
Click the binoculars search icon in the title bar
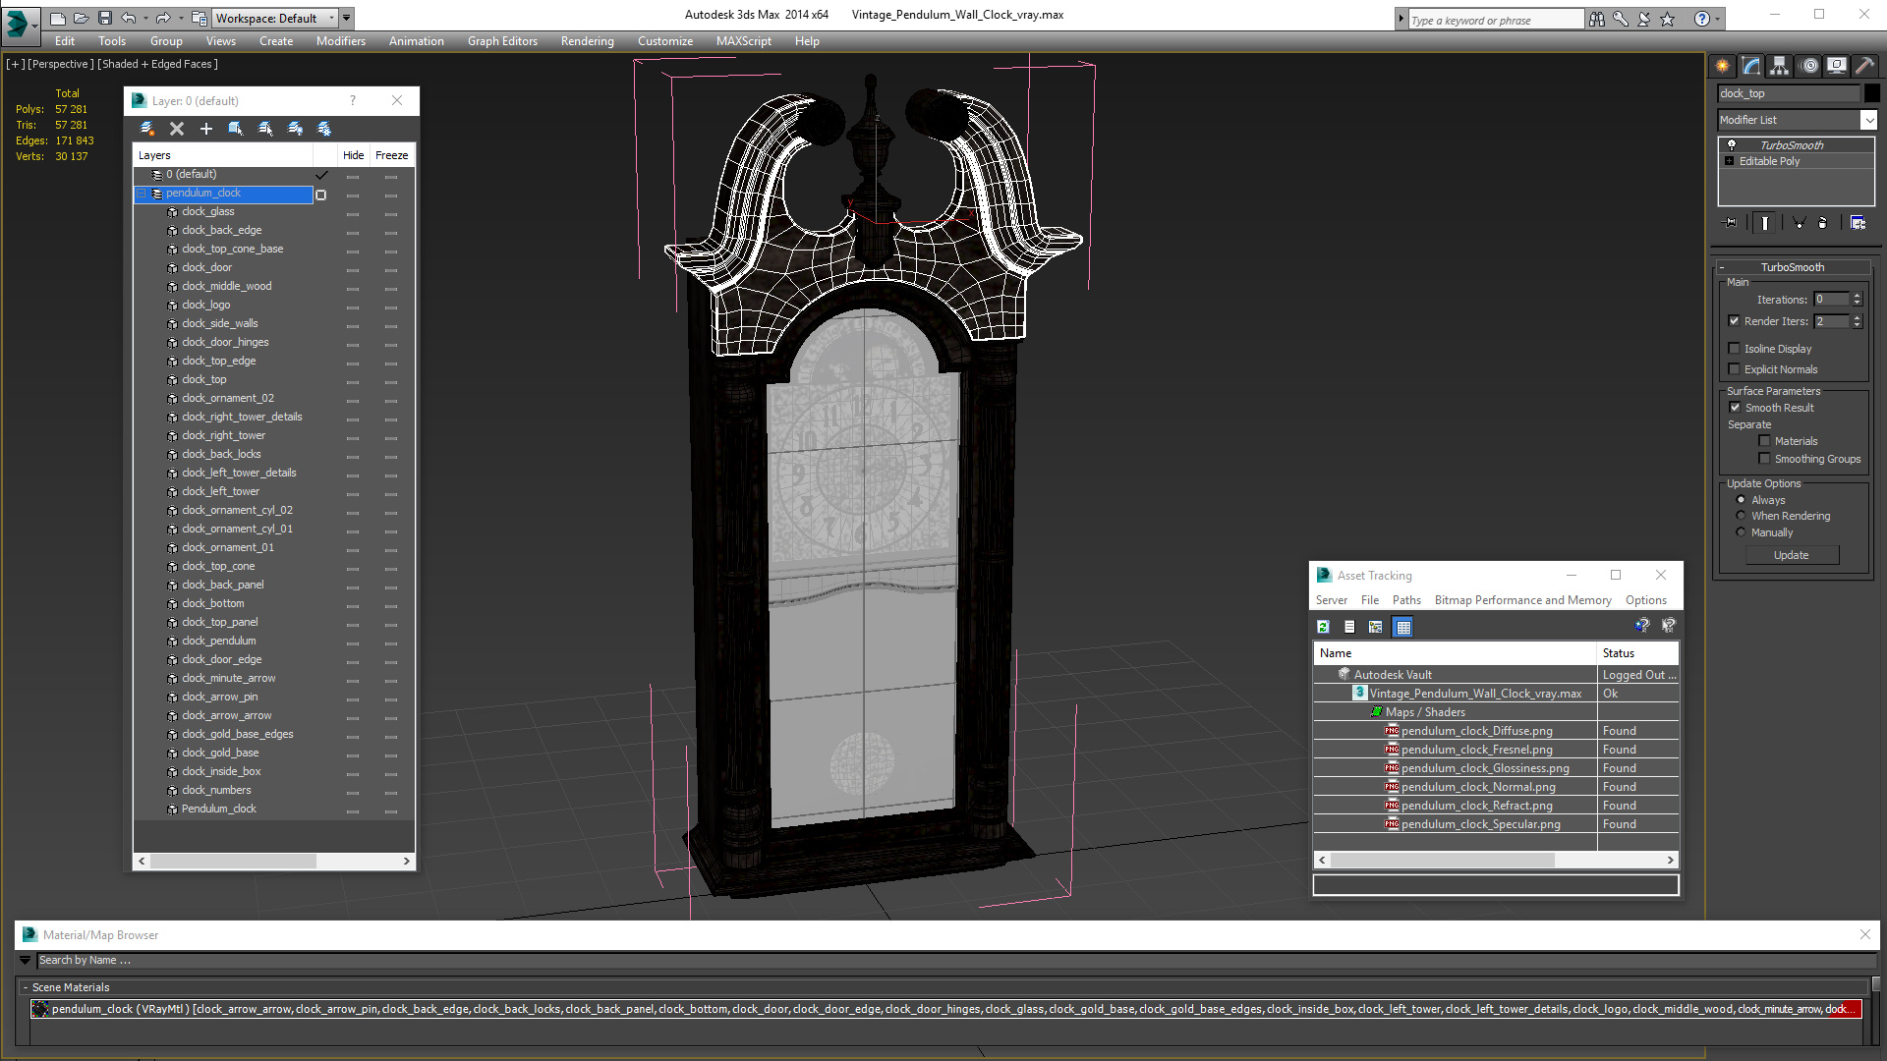1597,19
